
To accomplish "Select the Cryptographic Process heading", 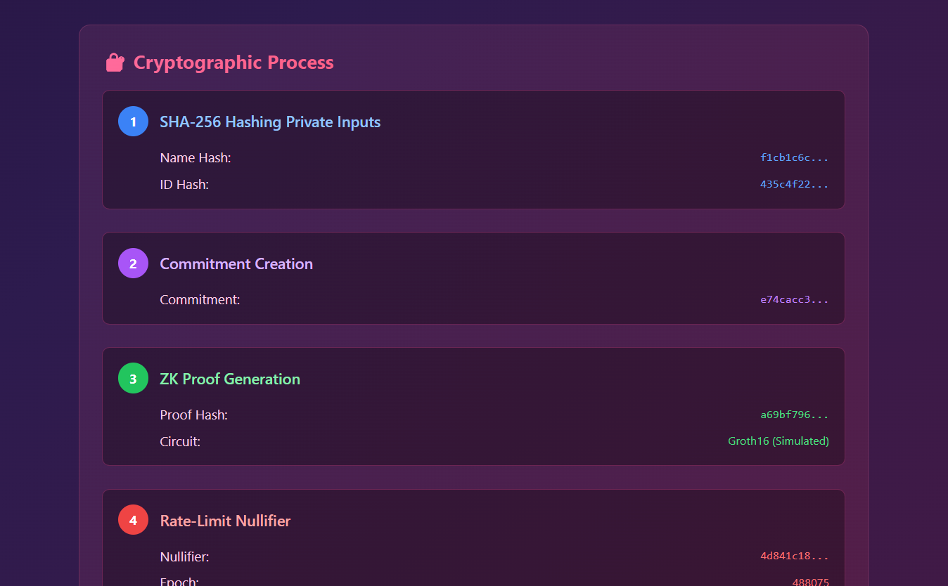I will pyautogui.click(x=233, y=63).
